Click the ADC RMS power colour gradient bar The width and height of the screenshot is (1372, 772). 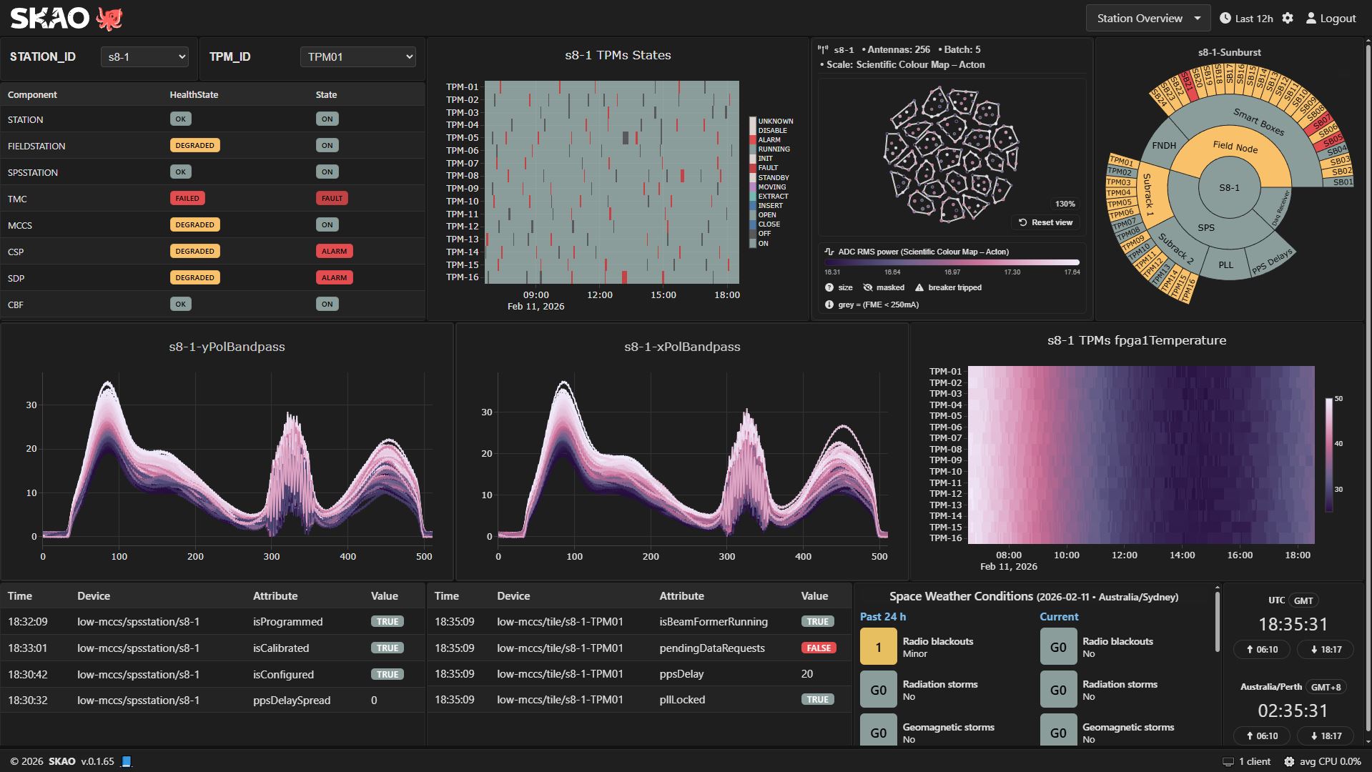coord(952,262)
